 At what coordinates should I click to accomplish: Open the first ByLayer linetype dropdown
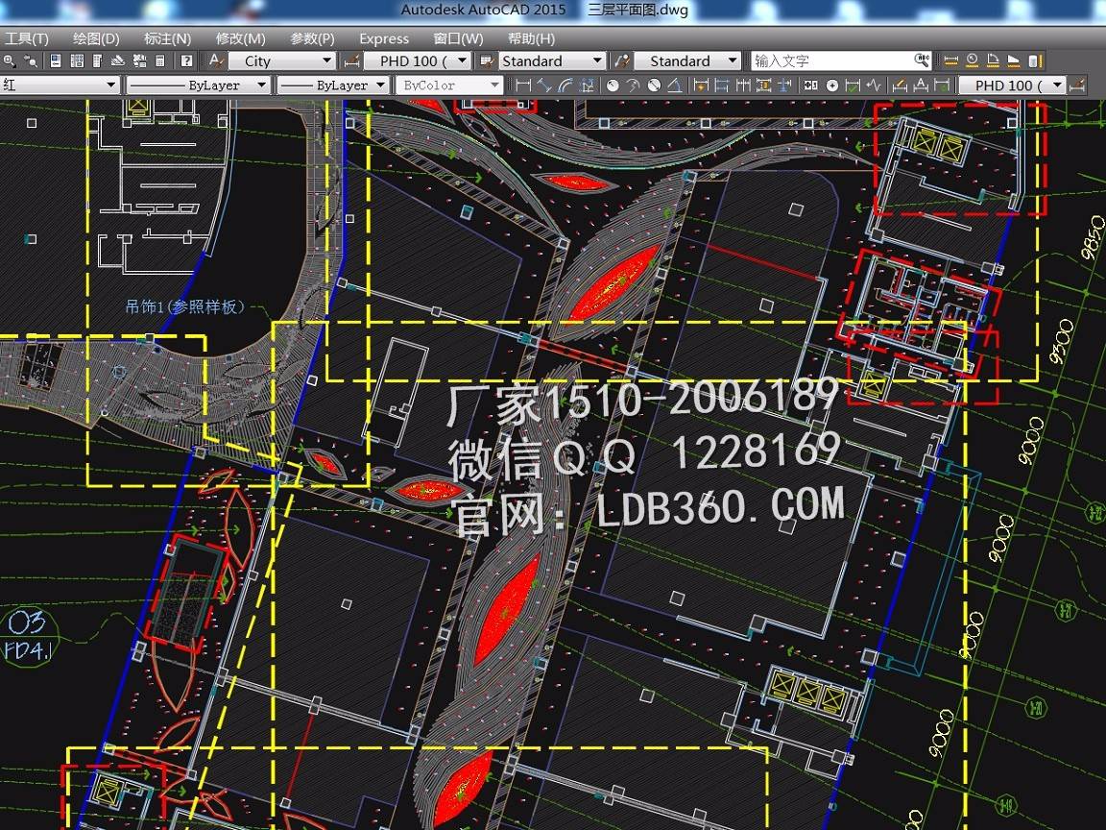tap(261, 85)
